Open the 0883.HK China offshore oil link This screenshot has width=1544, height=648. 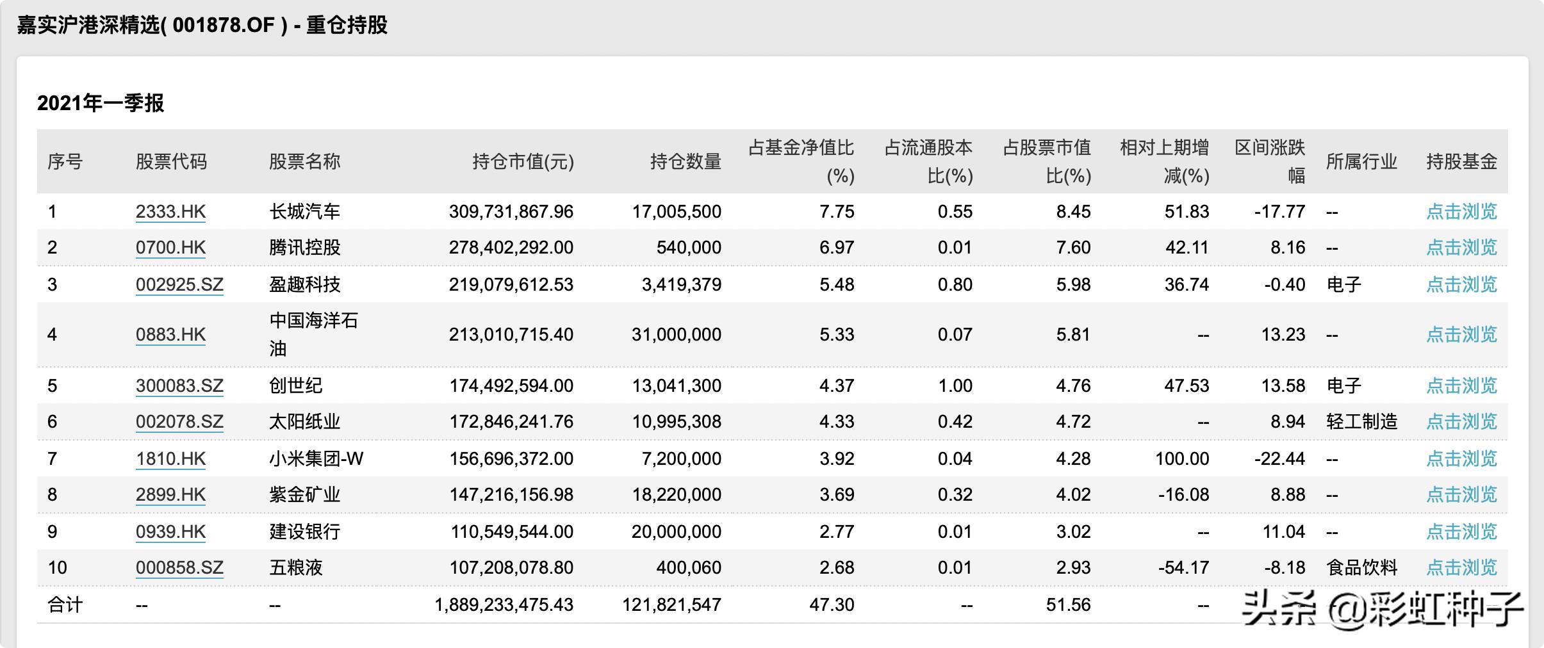pos(170,334)
